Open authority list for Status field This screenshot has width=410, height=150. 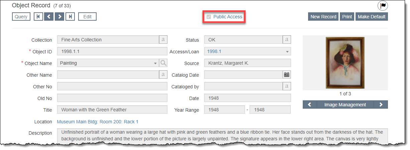point(287,40)
